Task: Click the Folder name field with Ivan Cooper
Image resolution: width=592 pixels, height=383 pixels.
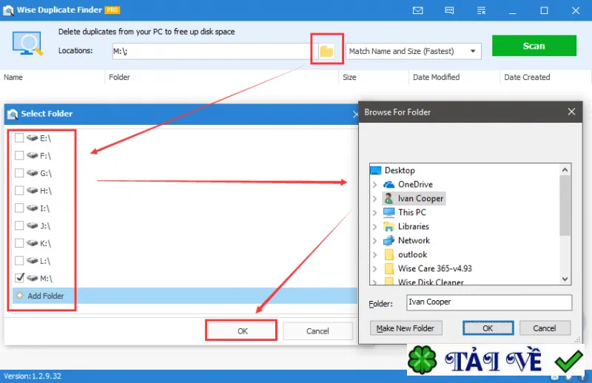Action: coord(489,302)
